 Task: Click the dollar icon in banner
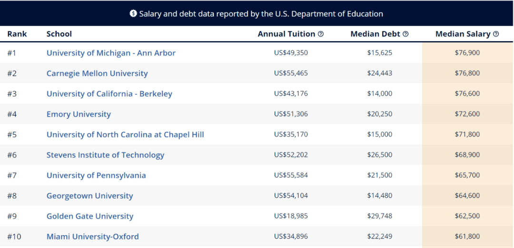(133, 14)
